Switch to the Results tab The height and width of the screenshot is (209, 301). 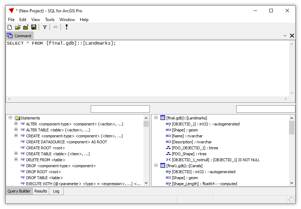tap(40, 191)
